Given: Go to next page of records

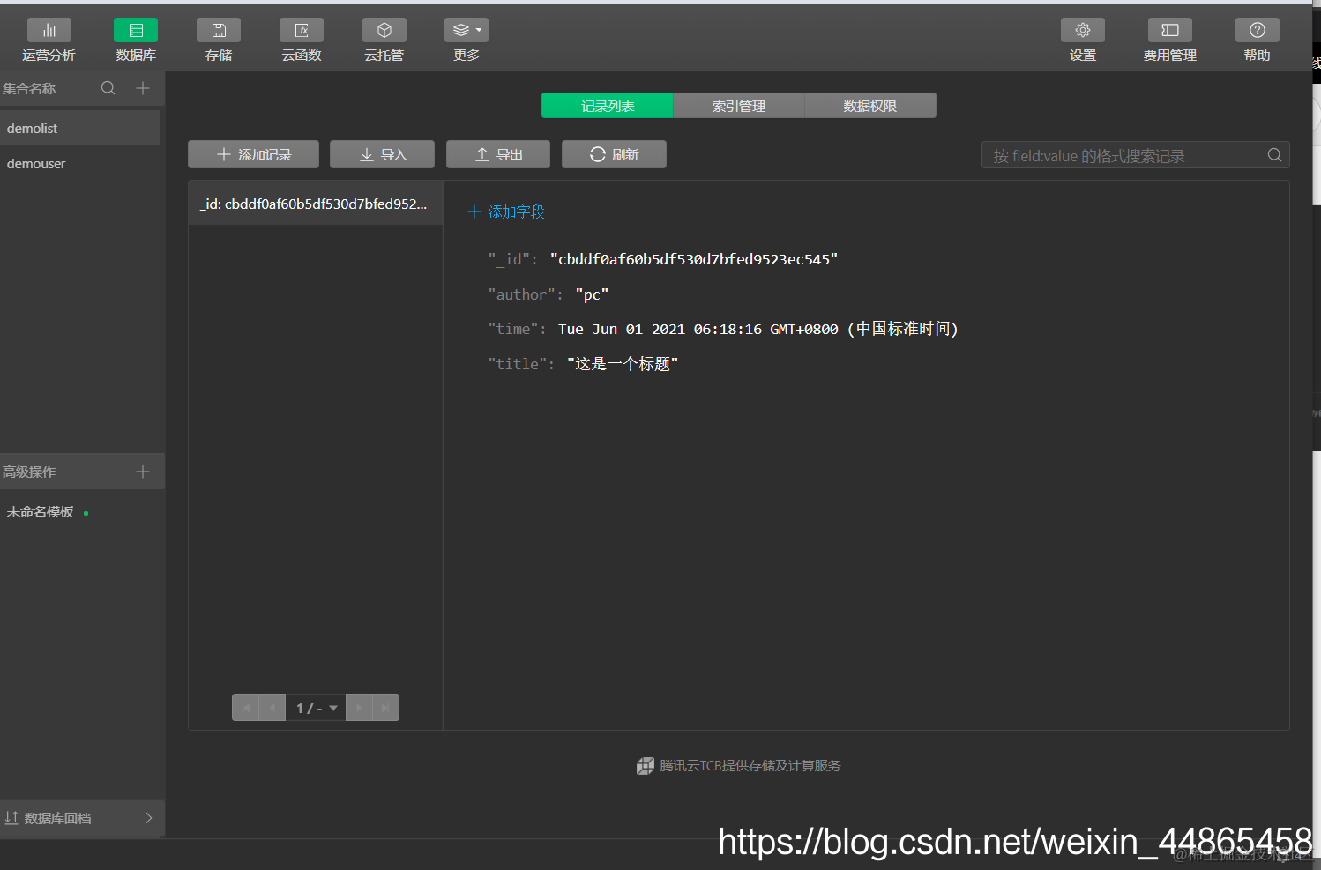Looking at the screenshot, I should coord(359,708).
